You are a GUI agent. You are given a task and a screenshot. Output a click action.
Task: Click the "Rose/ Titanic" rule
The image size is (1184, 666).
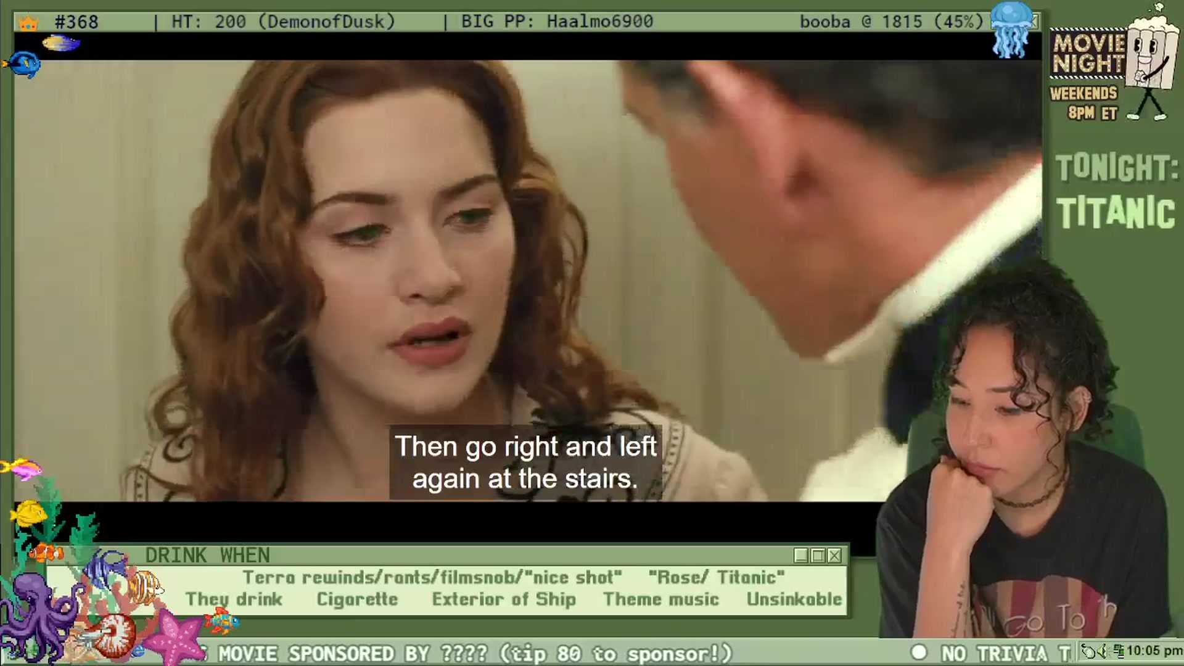click(x=717, y=577)
